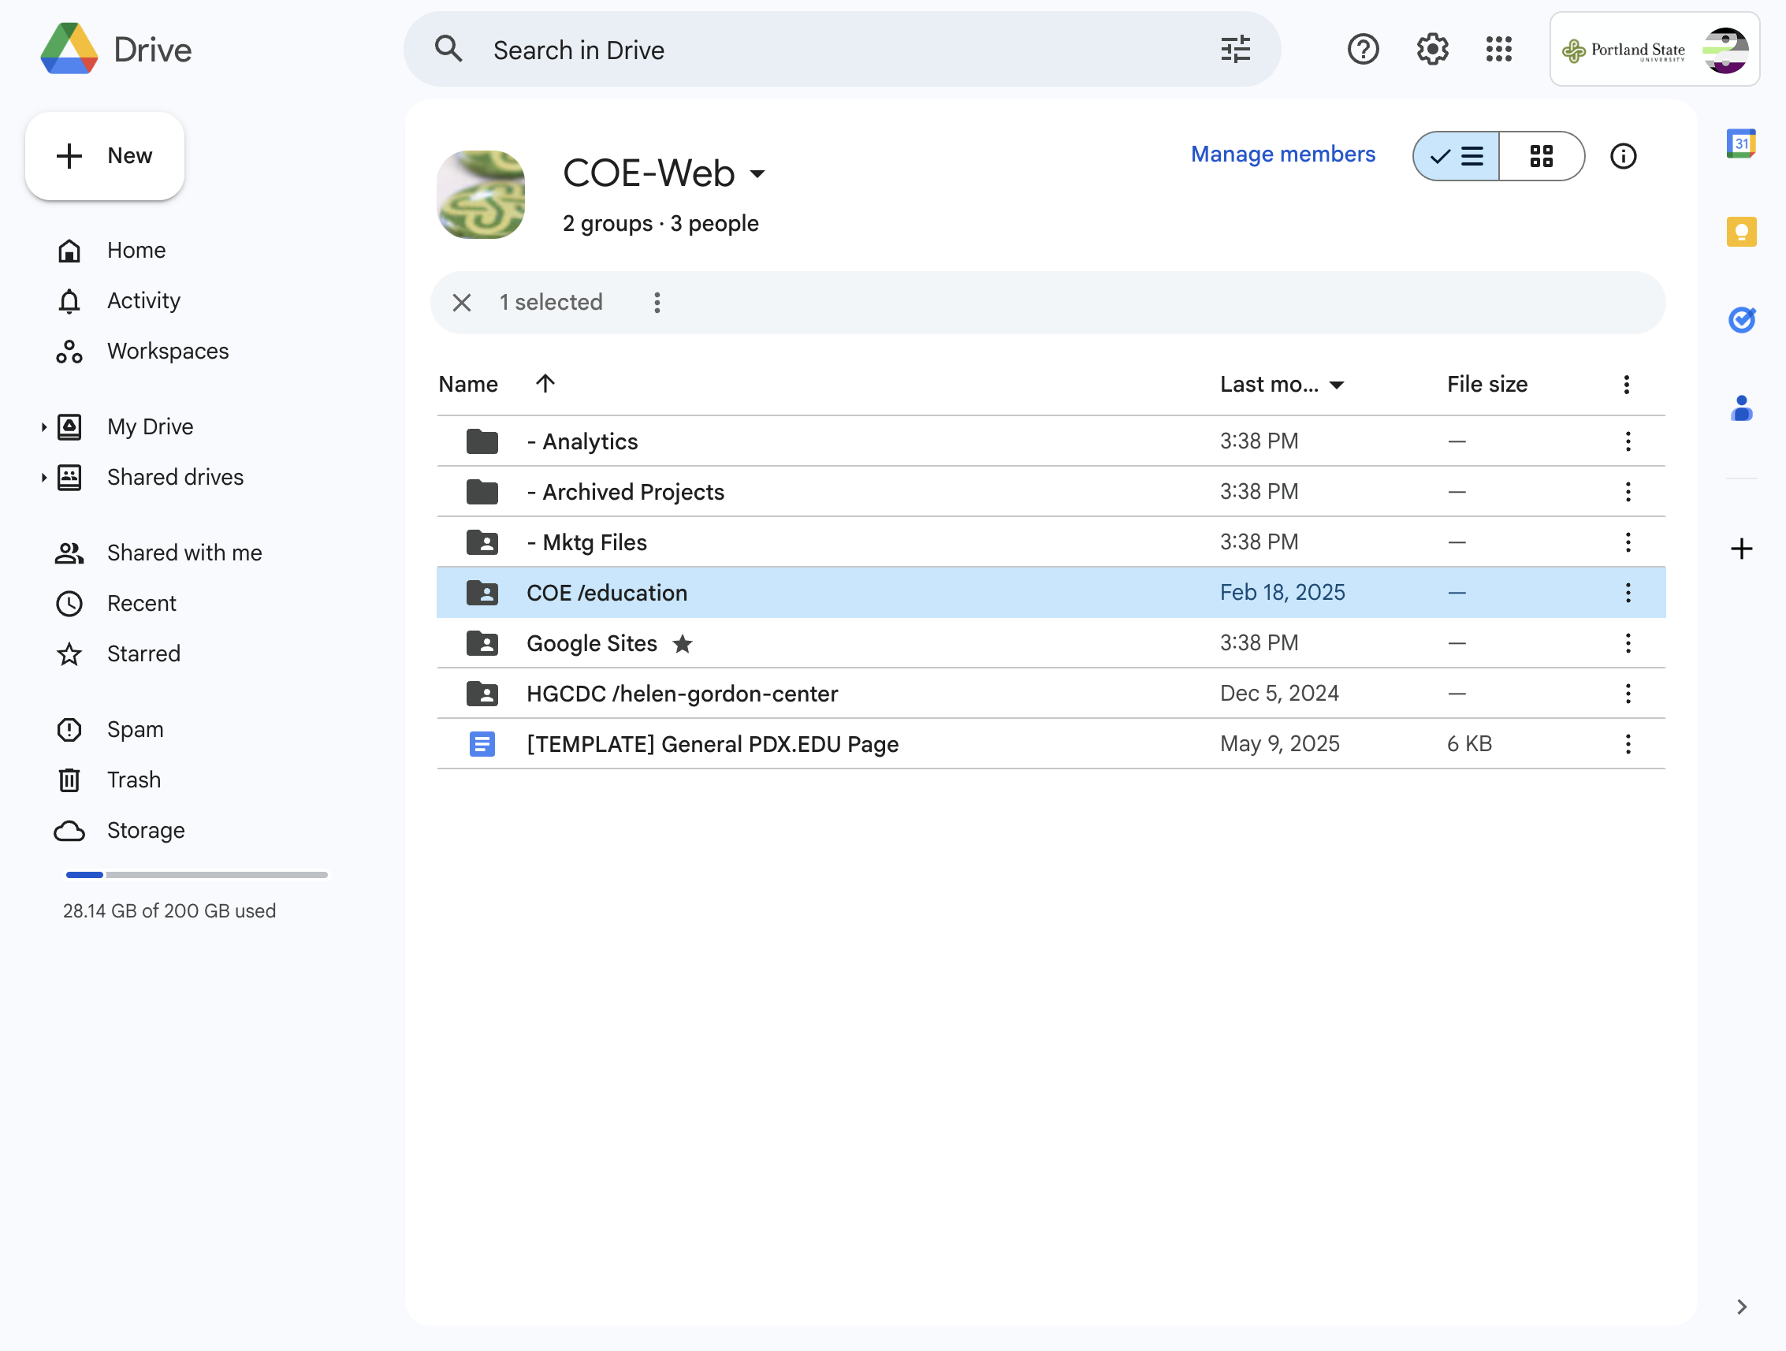The image size is (1786, 1351).
Task: Click Manage members link
Action: coord(1283,154)
